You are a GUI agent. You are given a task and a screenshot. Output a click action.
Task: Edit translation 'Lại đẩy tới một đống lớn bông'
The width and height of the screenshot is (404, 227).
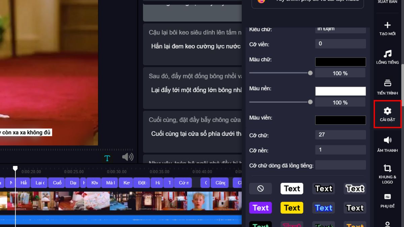(x=196, y=90)
